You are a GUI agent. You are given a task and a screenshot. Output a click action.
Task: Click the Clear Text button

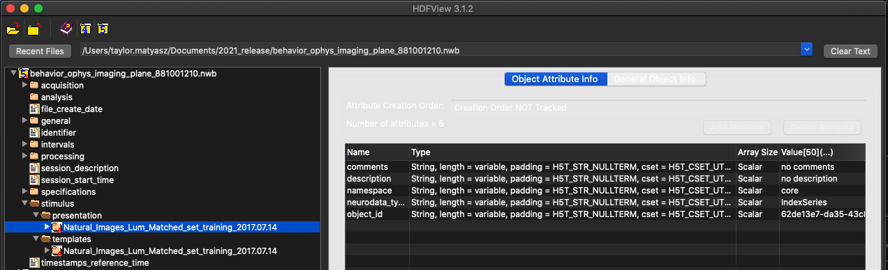850,51
